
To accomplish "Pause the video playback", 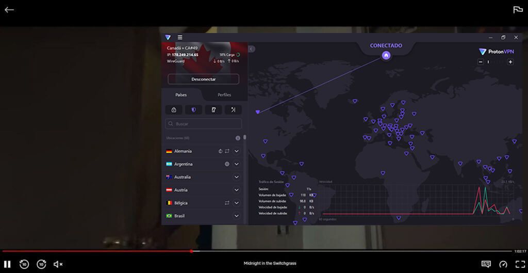I will tap(7, 264).
